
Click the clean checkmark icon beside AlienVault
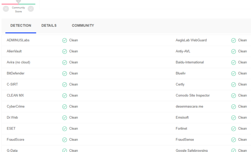tap(65, 51)
